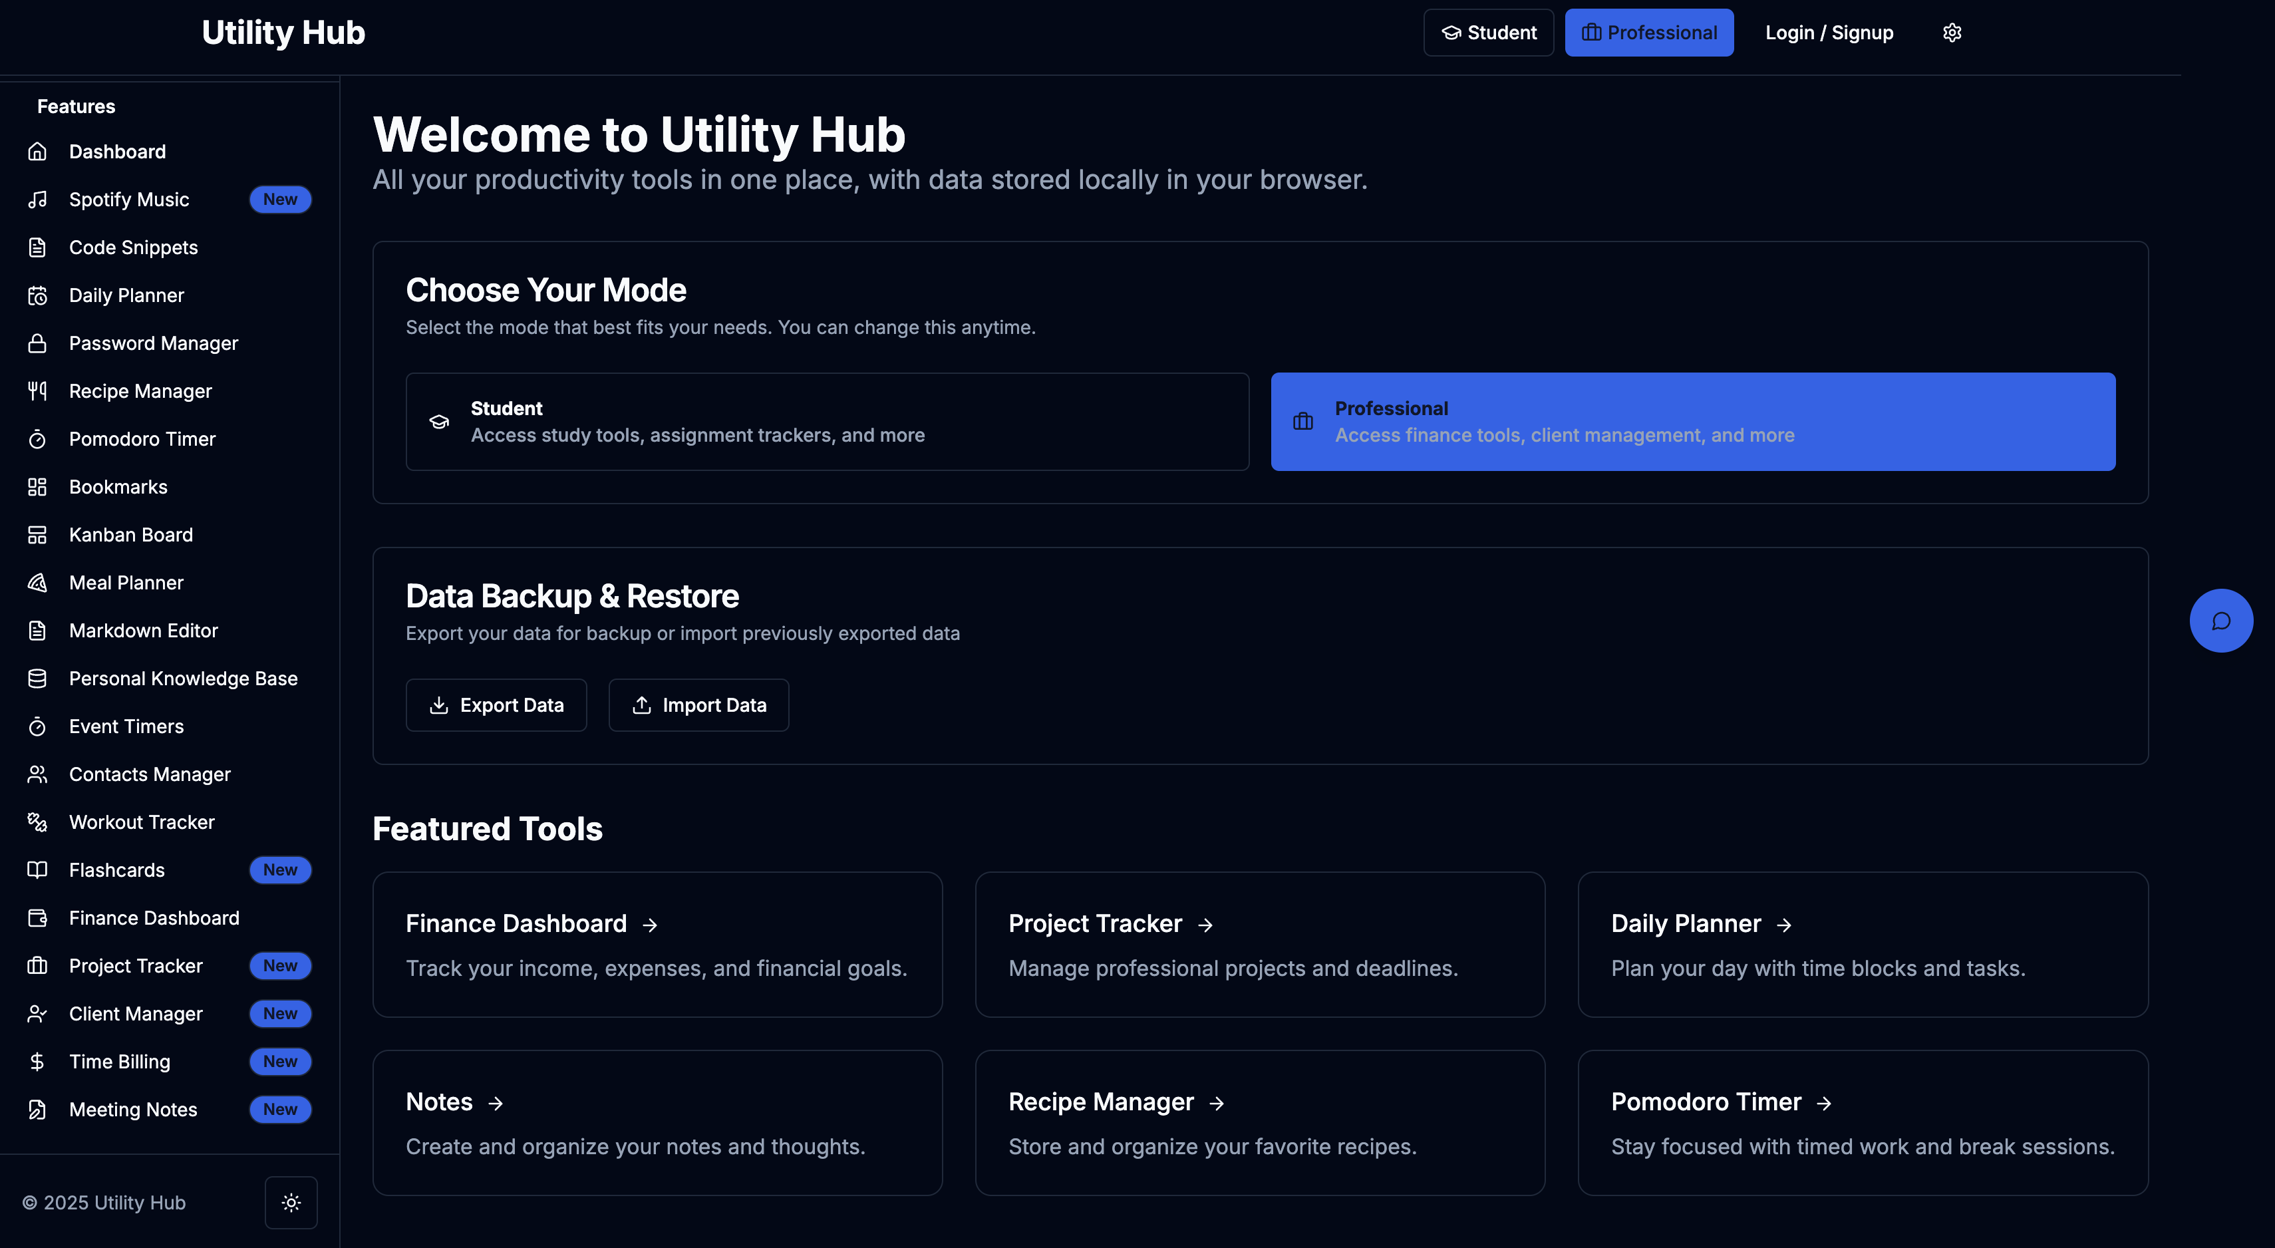Open the floating chat bubble button

click(x=2220, y=621)
